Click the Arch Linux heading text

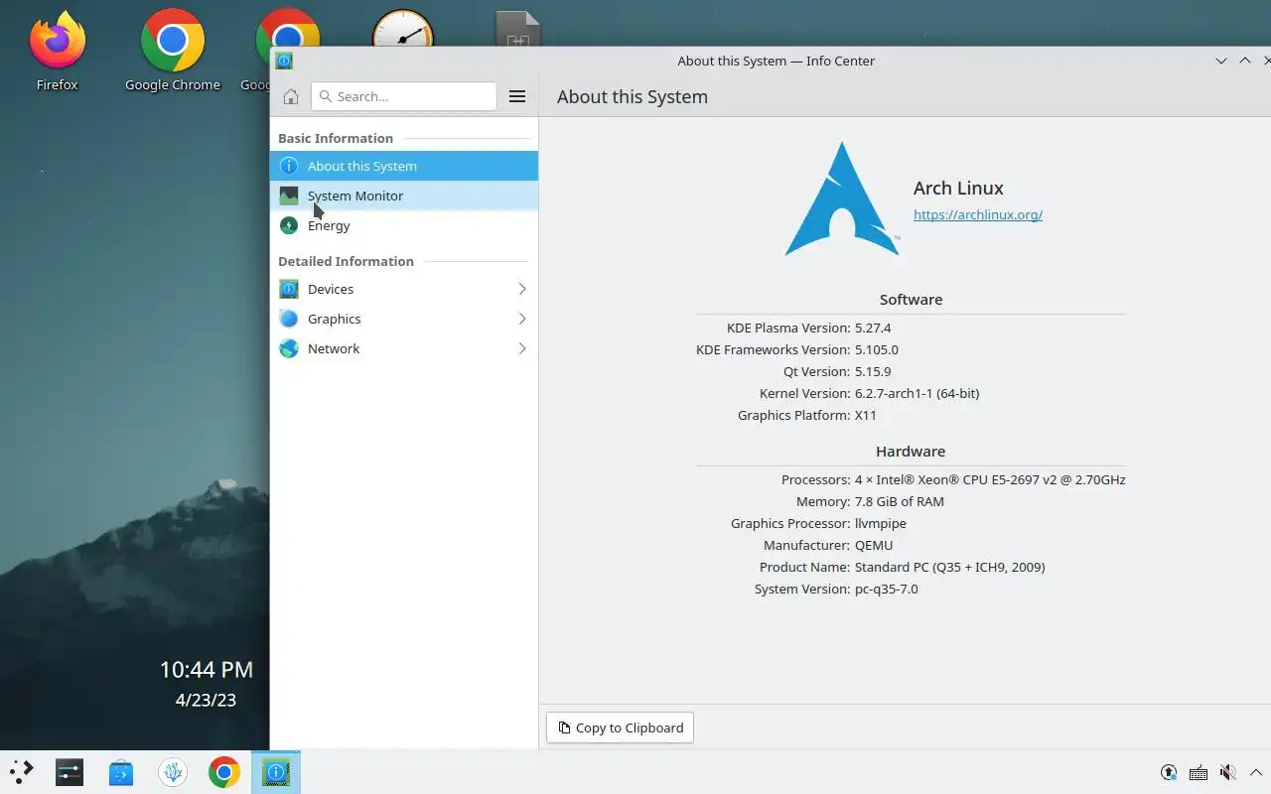click(x=958, y=188)
